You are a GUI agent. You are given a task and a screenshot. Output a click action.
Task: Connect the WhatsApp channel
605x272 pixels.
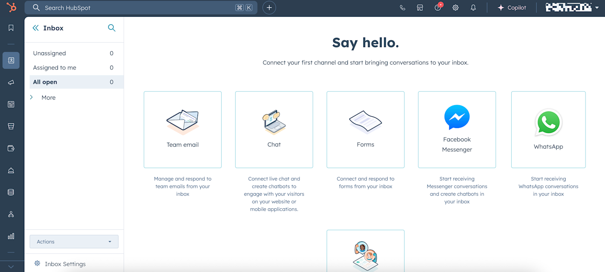(548, 130)
